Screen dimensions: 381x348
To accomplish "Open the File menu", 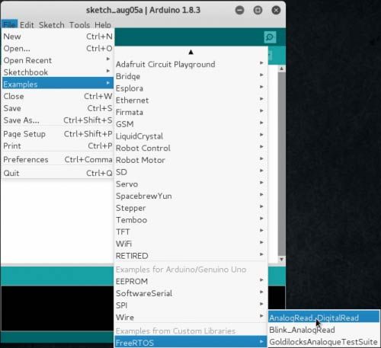I will click(x=10, y=24).
